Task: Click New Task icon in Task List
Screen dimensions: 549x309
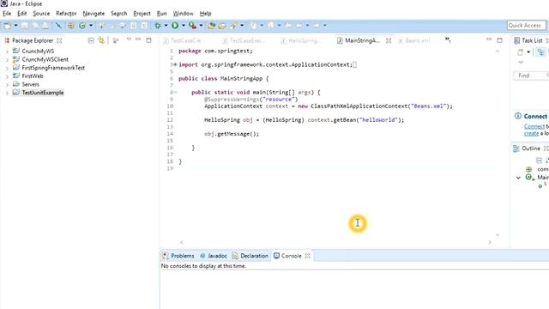Action: pyautogui.click(x=521, y=52)
